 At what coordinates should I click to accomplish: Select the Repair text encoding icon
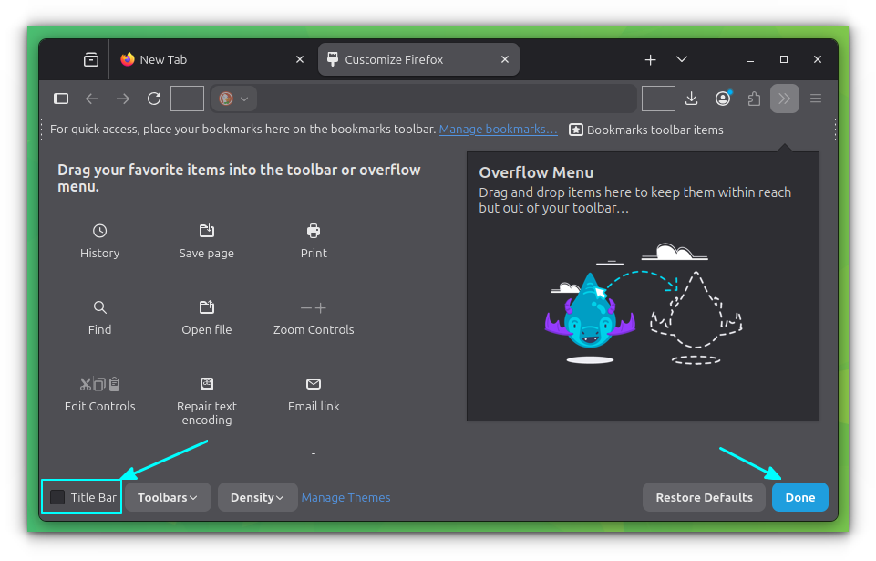(207, 384)
